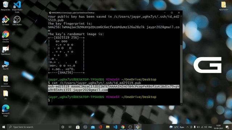
Task: Open the jay folder on desktop
Action: pyautogui.click(x=6, y=95)
